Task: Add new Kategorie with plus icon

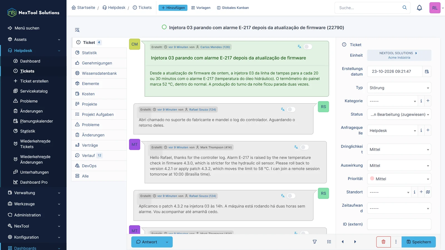Action: tap(428, 101)
